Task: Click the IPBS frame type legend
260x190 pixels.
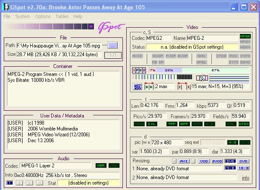Action: click(x=139, y=70)
